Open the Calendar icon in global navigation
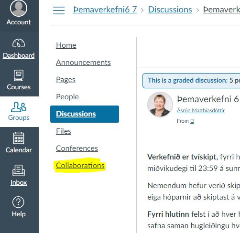This screenshot has height=233, width=240. 19,138
